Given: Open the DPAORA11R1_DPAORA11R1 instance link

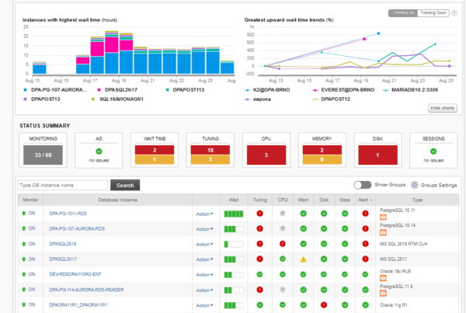Looking at the screenshot, I should coord(78,304).
